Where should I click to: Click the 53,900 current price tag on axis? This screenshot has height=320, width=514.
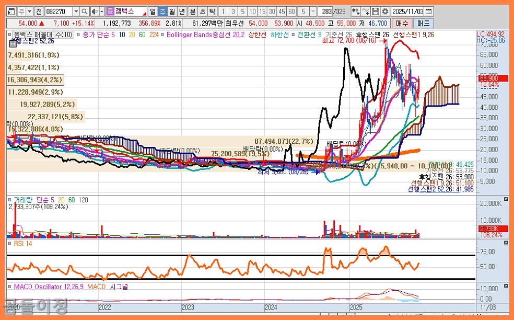point(494,78)
